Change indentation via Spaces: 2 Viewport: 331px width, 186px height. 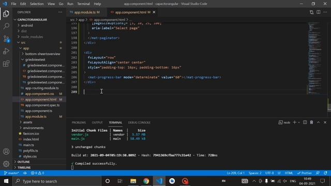click(x=255, y=173)
